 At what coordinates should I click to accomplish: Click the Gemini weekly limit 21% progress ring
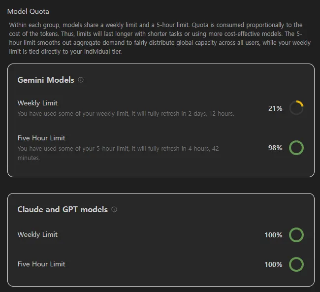(x=296, y=108)
